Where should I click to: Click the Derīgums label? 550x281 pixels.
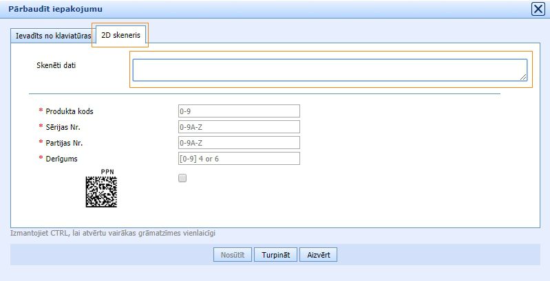pyautogui.click(x=61, y=159)
